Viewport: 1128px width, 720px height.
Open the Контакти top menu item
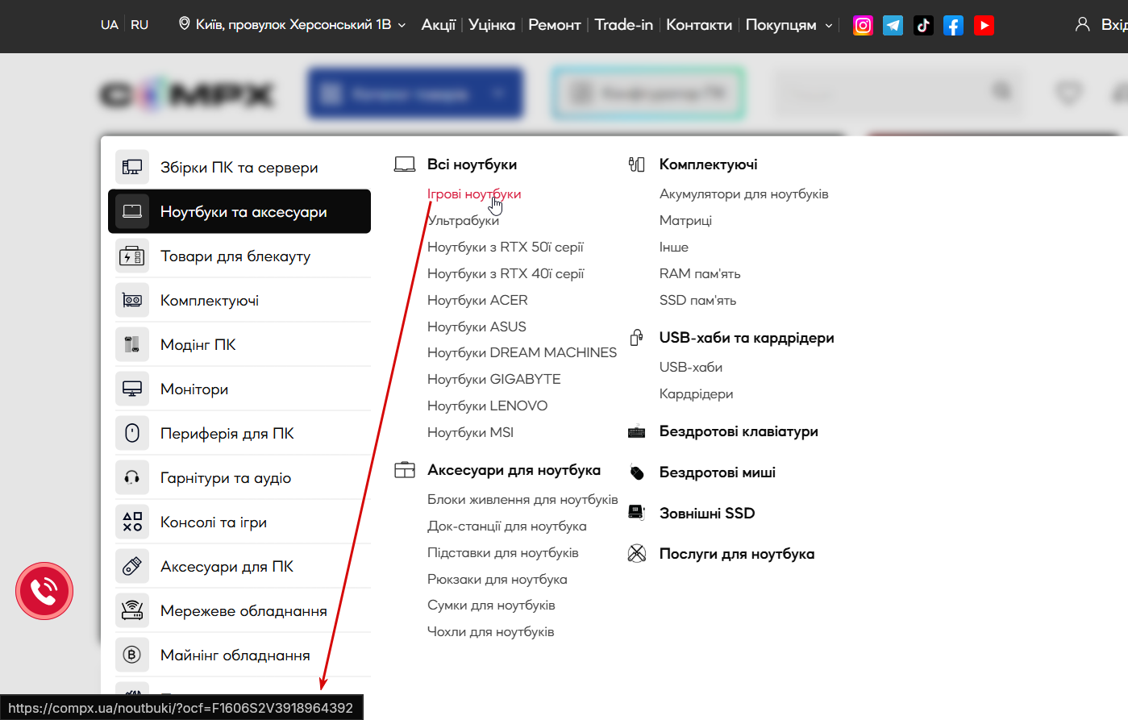(699, 25)
